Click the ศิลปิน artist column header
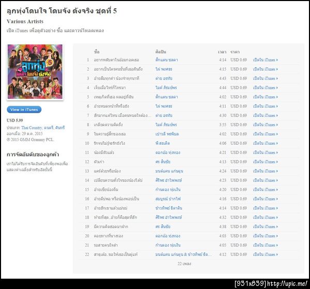Viewport: 310px width, 289px height. (161, 52)
